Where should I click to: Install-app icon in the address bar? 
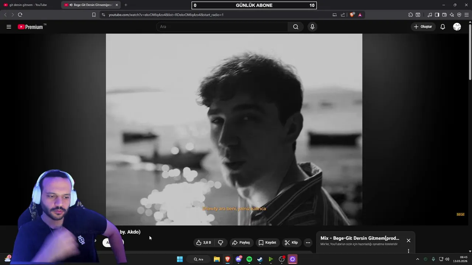tap(334, 15)
